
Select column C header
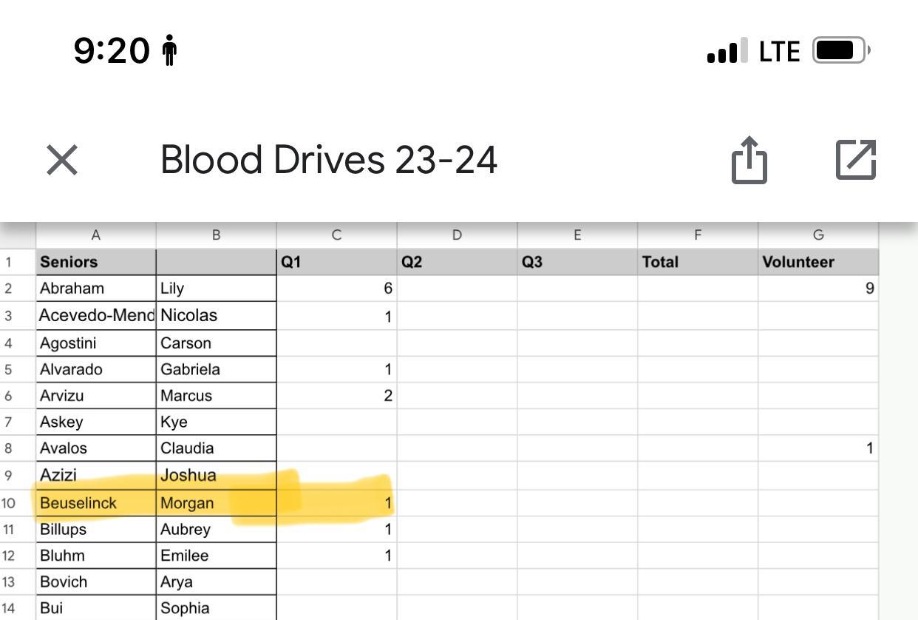tap(336, 235)
